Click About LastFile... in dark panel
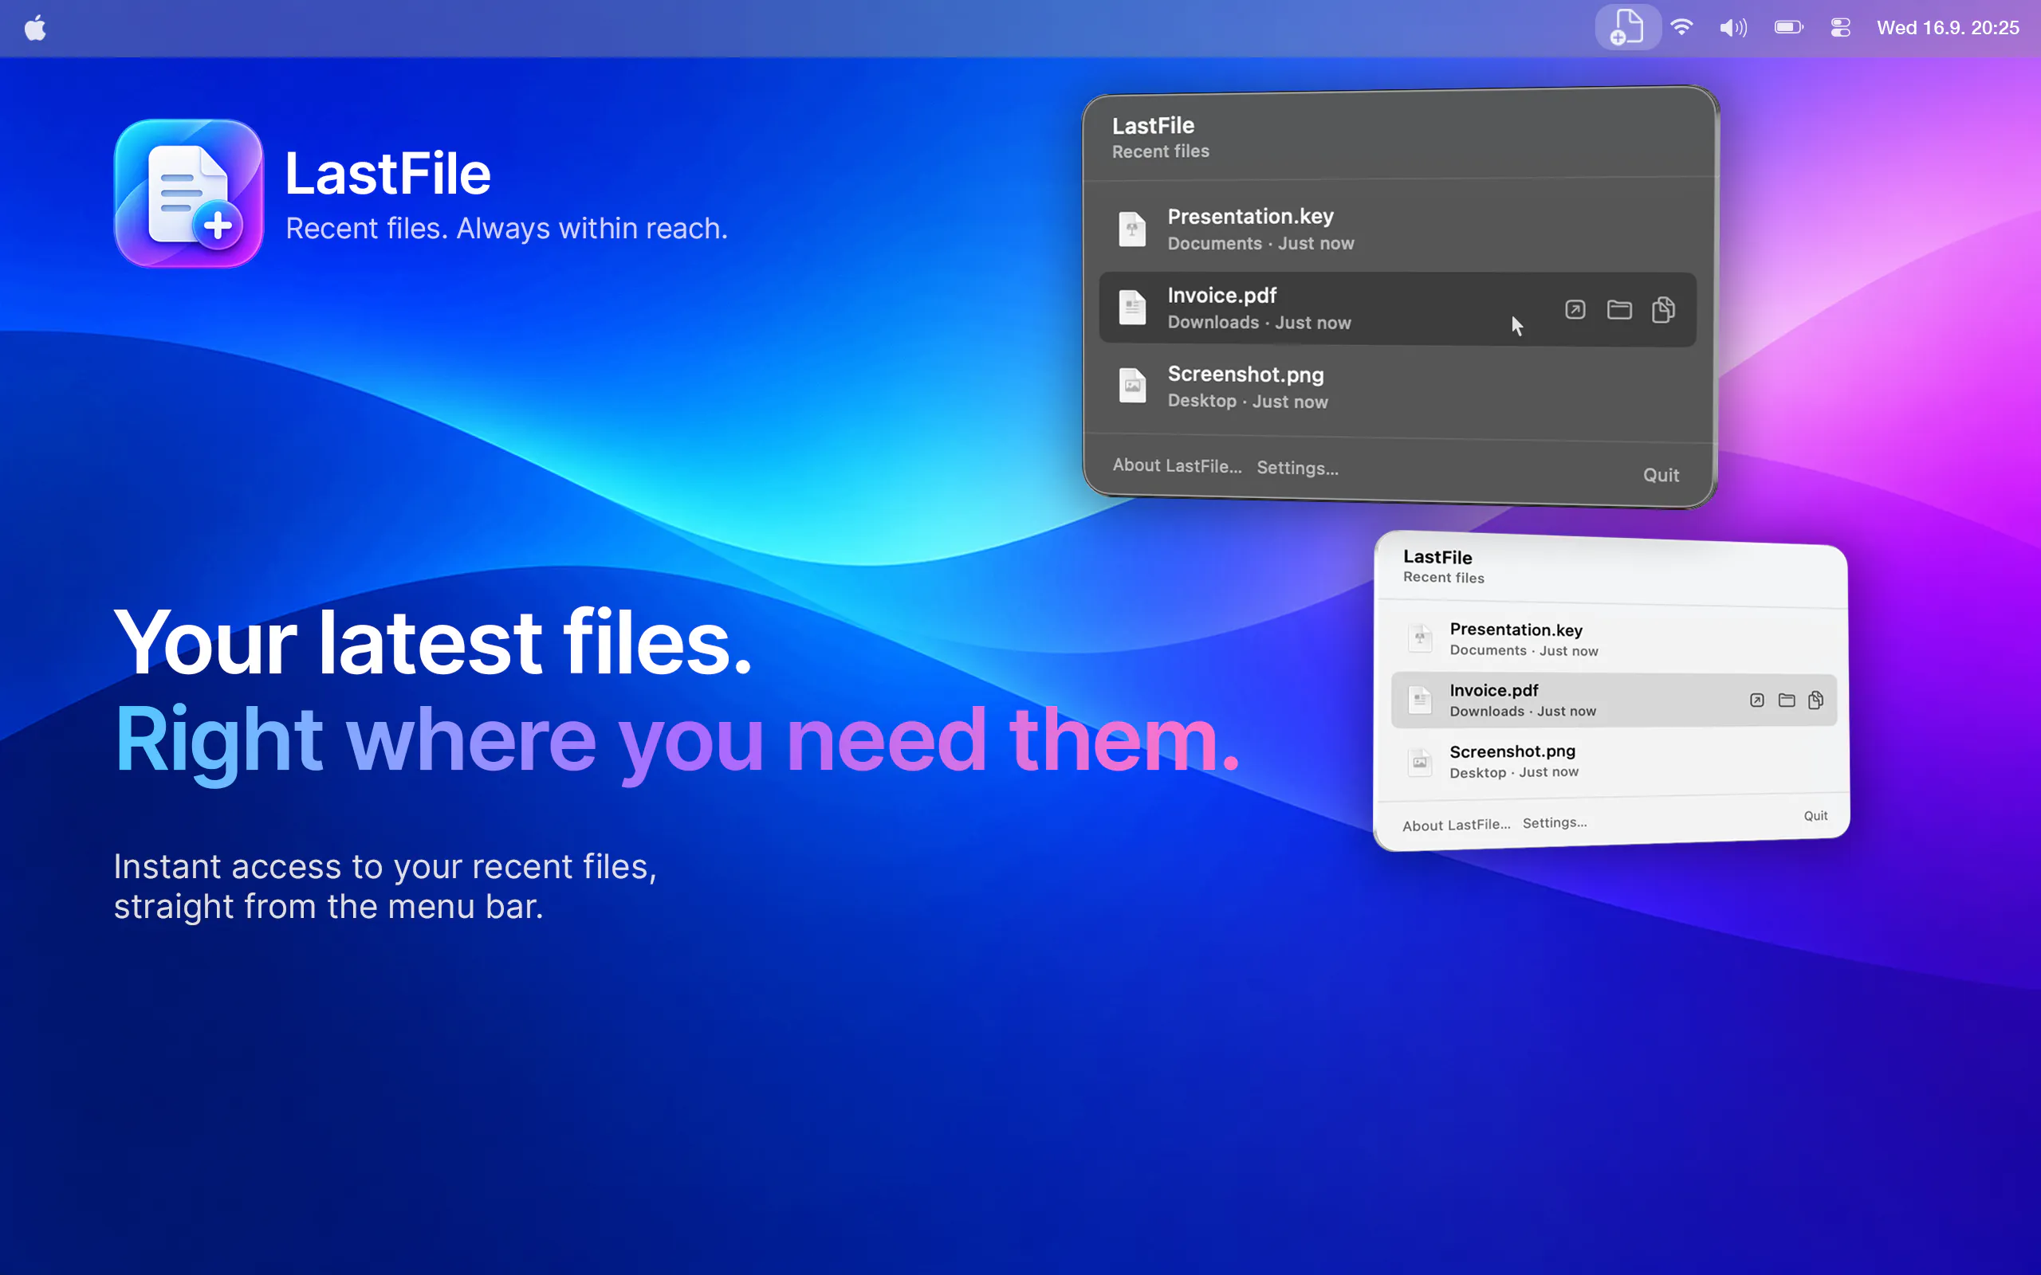This screenshot has height=1275, width=2041. tap(1177, 465)
